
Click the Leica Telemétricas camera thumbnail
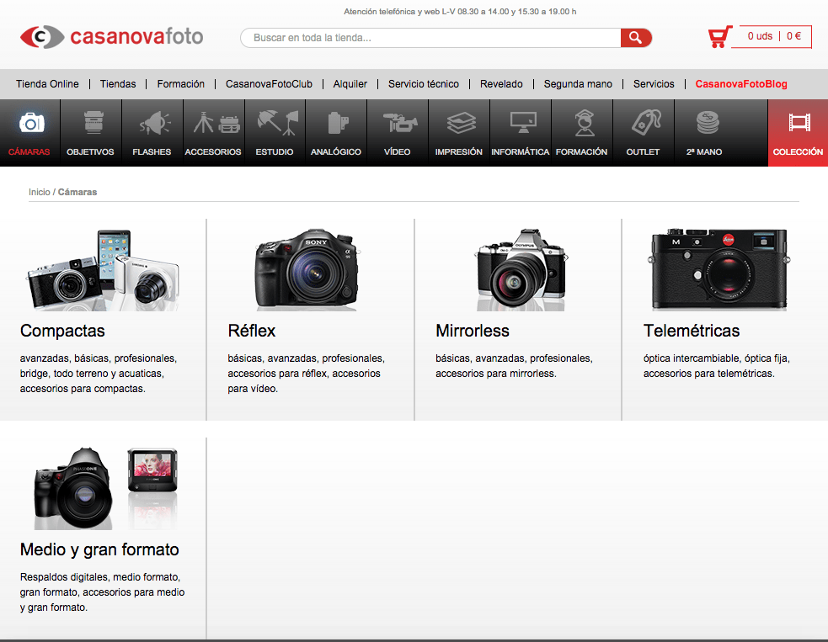718,269
